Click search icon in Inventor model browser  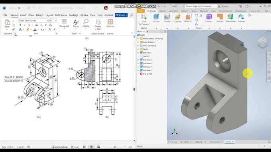[161, 31]
